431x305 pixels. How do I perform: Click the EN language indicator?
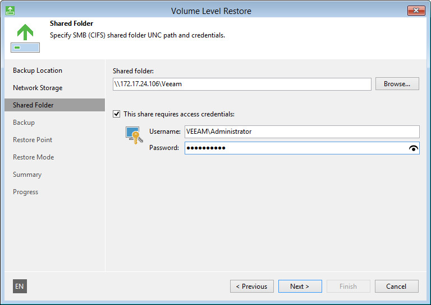(20, 287)
